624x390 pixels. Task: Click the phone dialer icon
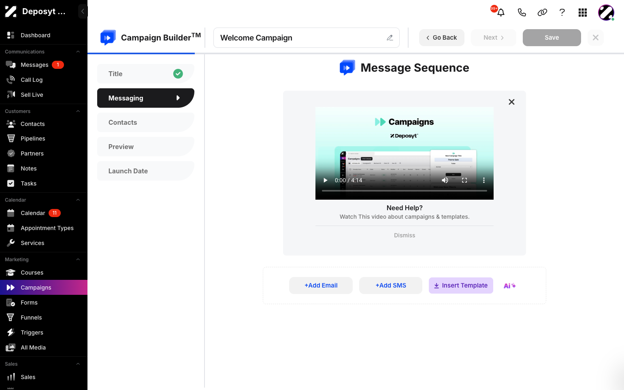click(522, 13)
